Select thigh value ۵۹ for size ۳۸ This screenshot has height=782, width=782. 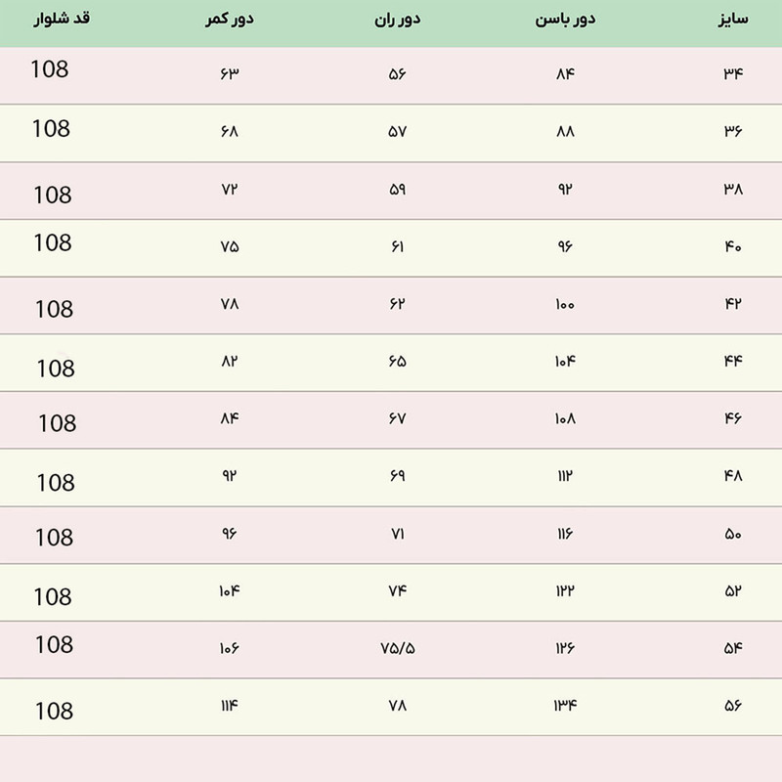pos(397,189)
